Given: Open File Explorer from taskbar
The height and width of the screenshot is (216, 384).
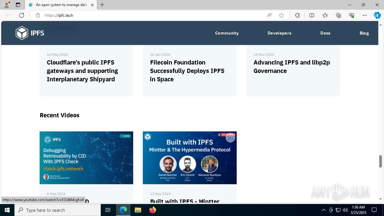Looking at the screenshot, I should 138,210.
